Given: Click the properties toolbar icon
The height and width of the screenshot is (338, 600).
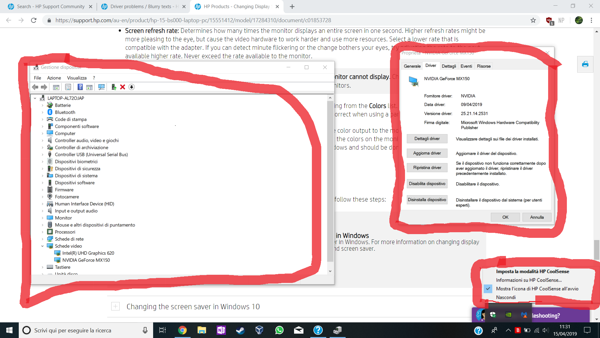Looking at the screenshot, I should 68,87.
